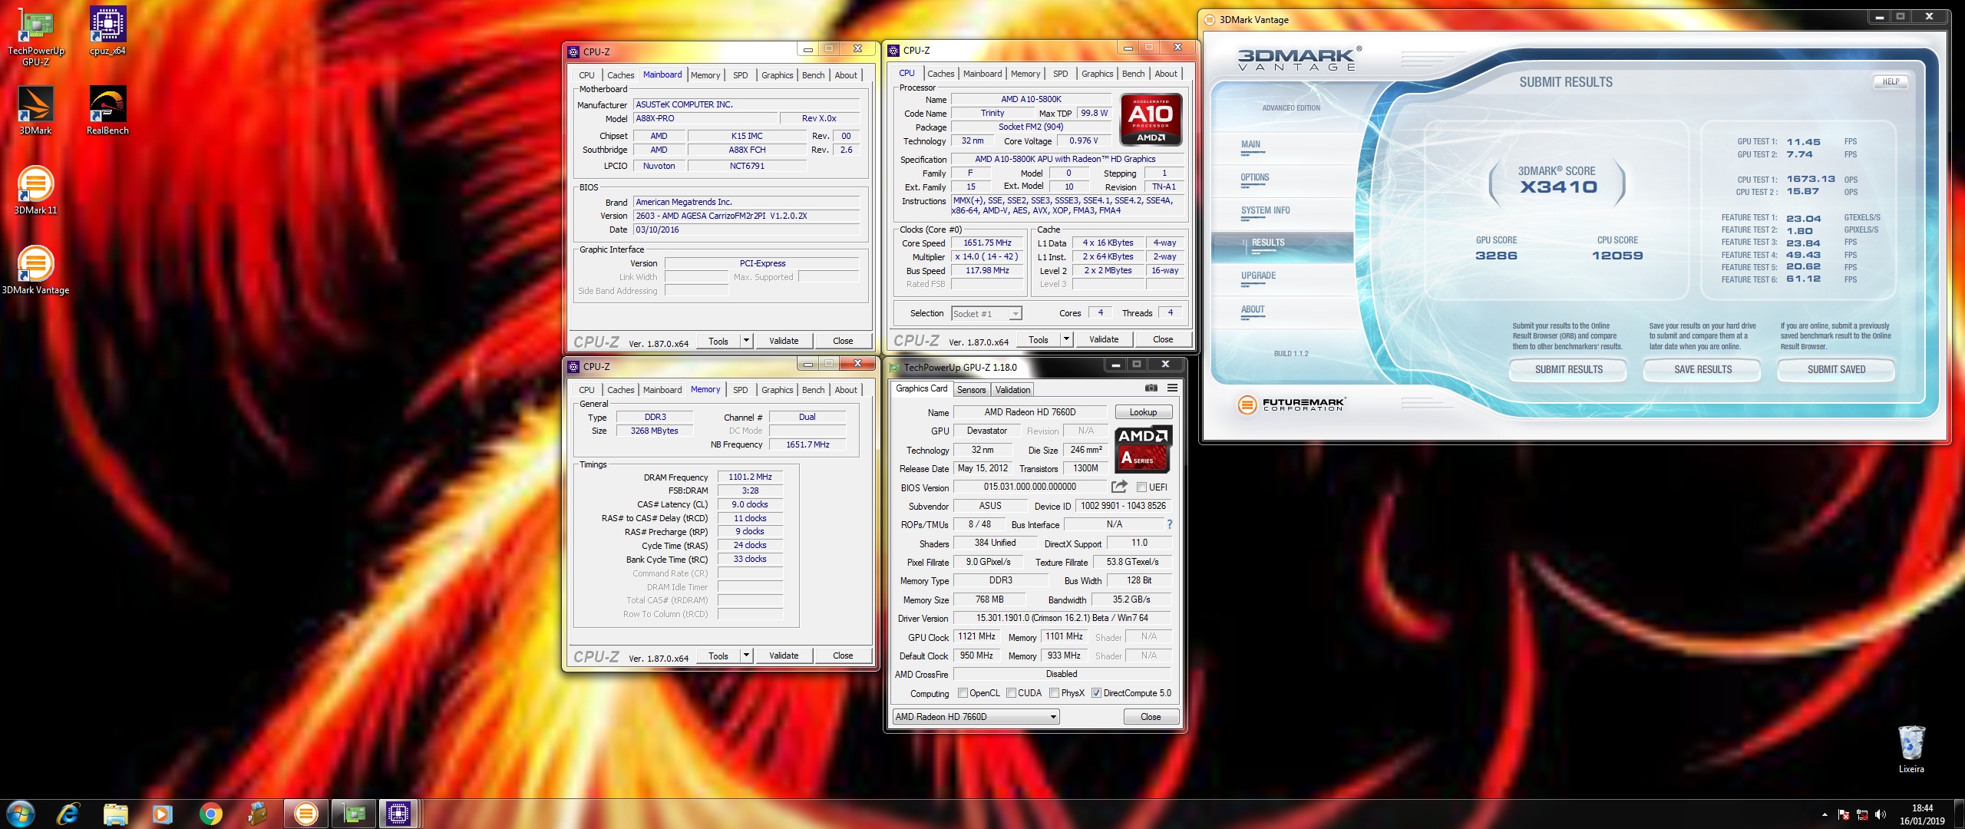Image resolution: width=1965 pixels, height=829 pixels.
Task: Expand Tools dropdown arrow in CPU-Z Mainboard window
Action: click(x=746, y=341)
